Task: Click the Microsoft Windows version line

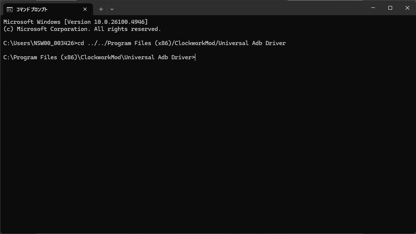Action: (75, 22)
